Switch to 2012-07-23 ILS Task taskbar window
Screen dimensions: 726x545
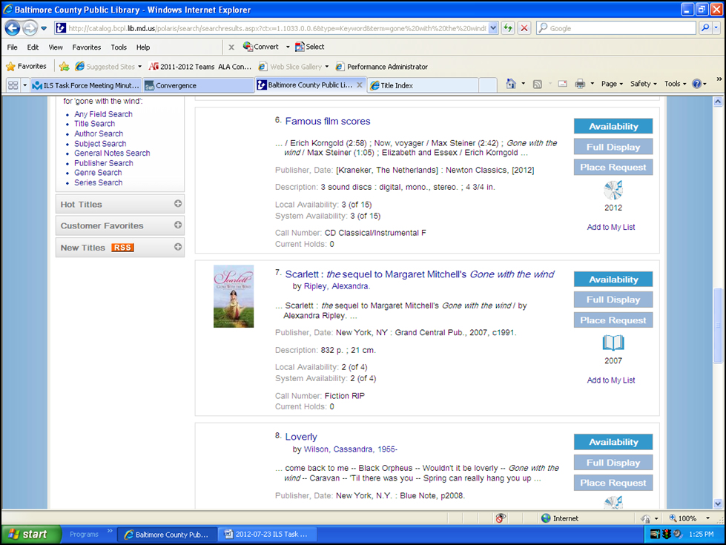click(x=267, y=535)
